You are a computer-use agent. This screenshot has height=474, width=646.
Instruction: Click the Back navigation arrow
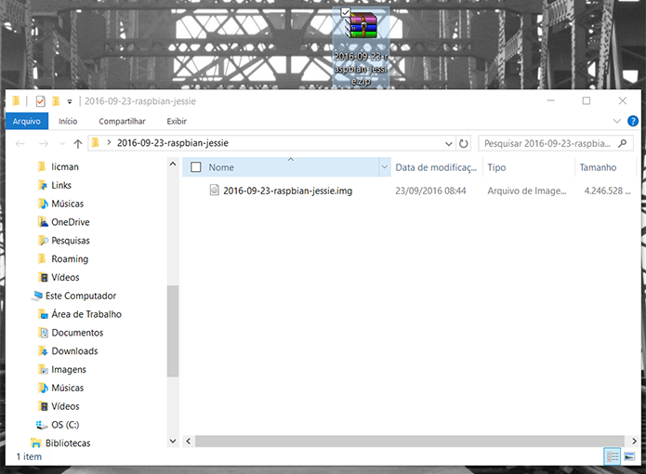pyautogui.click(x=20, y=144)
